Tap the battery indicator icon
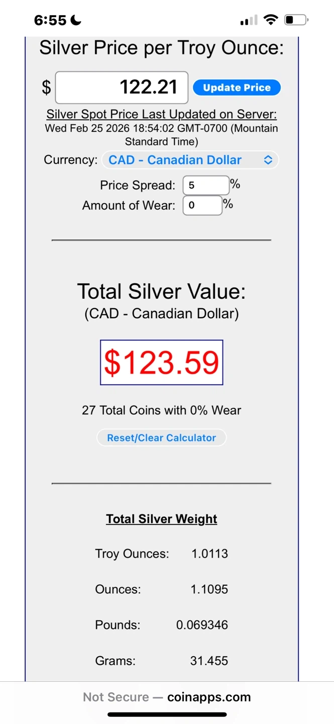Viewport: 334px width, 724px height. pos(296,20)
